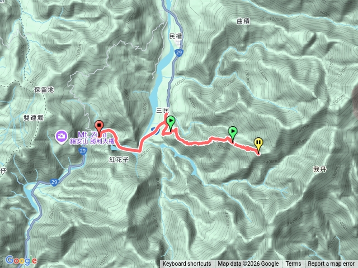Click the 民權 village label

coord(176,36)
